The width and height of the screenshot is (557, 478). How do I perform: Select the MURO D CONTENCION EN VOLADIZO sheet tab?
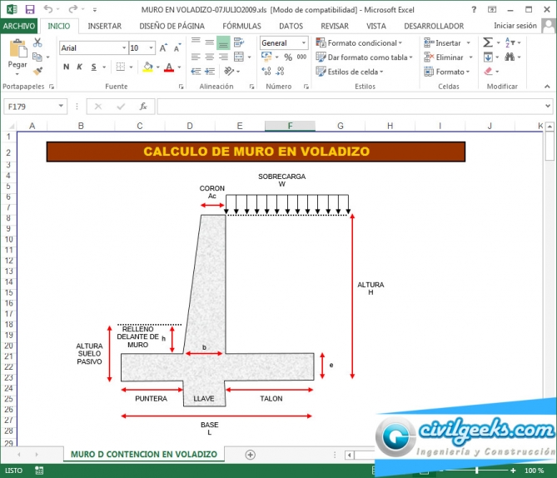pyautogui.click(x=143, y=455)
